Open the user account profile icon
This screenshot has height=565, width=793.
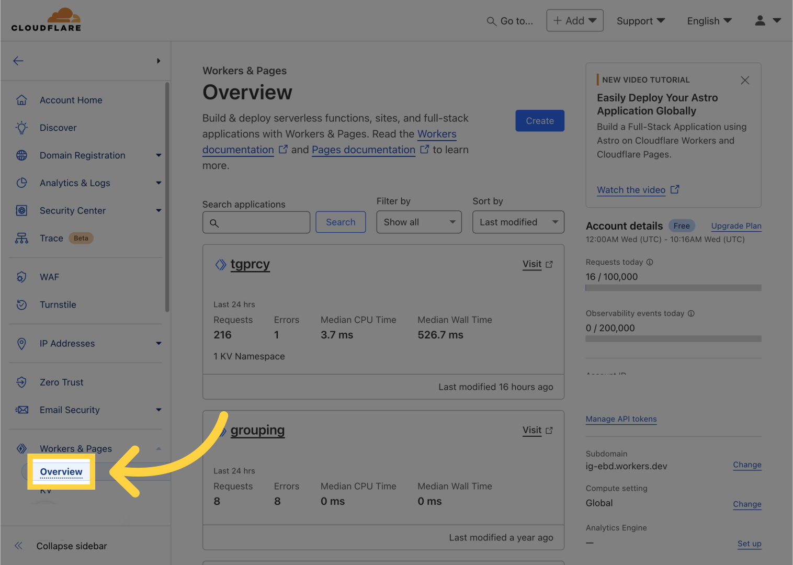(x=760, y=20)
